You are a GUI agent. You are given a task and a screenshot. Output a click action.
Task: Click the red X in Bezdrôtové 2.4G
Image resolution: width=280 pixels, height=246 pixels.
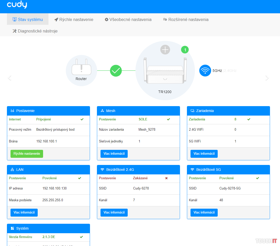coord(166,178)
